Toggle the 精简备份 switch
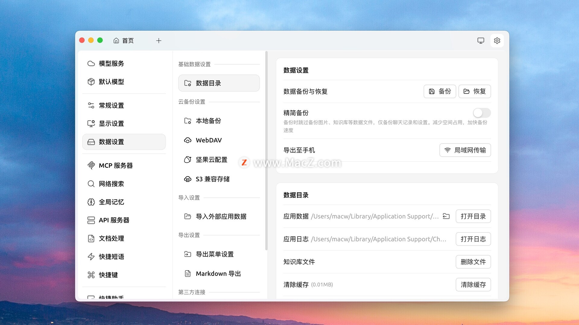This screenshot has height=325, width=579. [x=482, y=113]
